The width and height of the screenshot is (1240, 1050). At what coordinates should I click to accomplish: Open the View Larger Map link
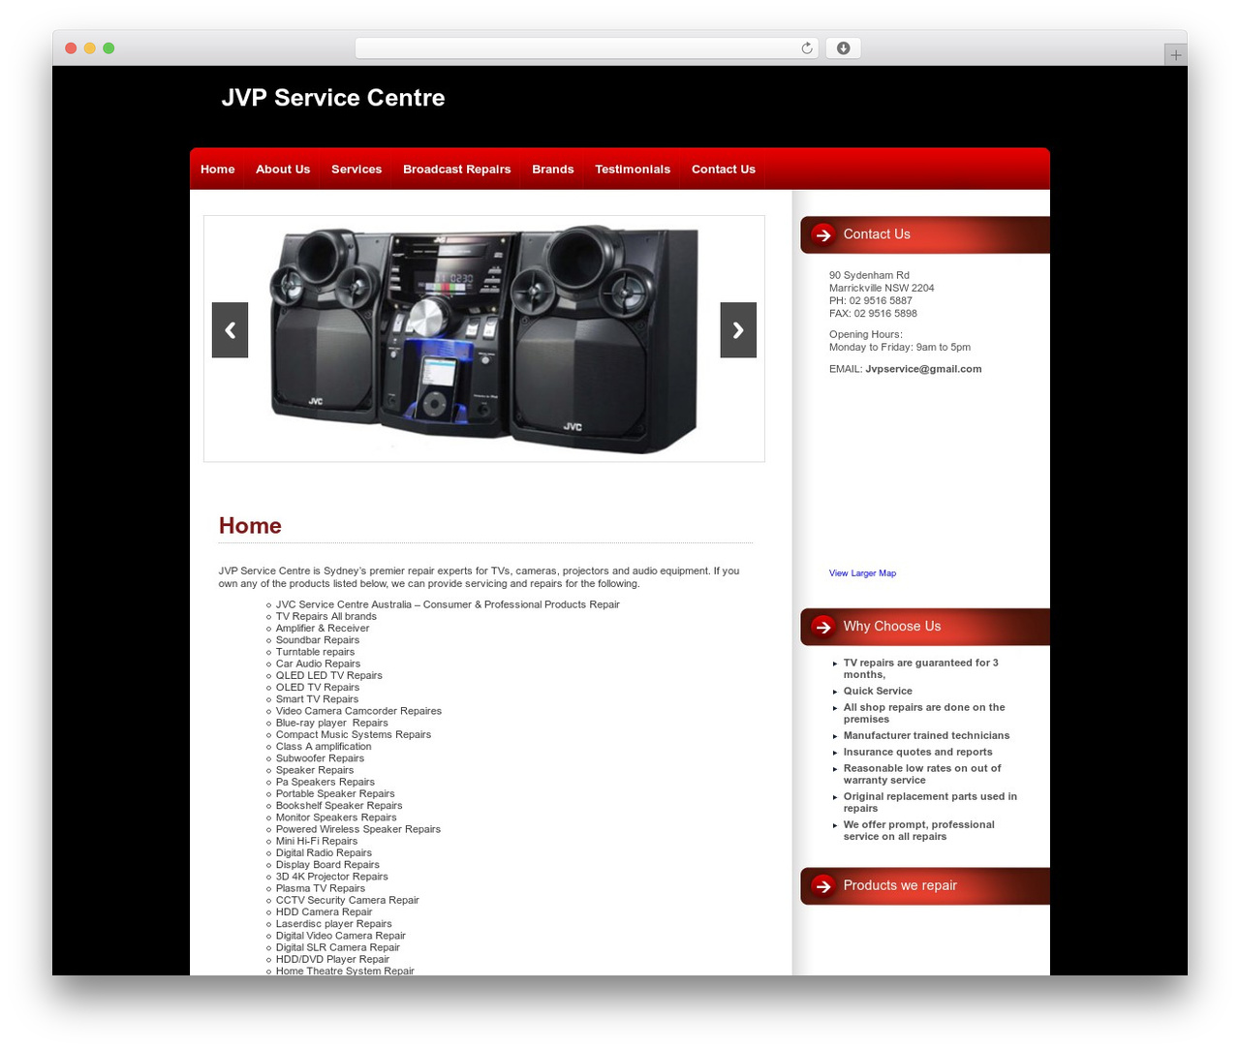(862, 573)
